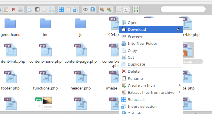Select the 404.php file icon
Viewport: 212px width, 114px height.
coord(114,23)
